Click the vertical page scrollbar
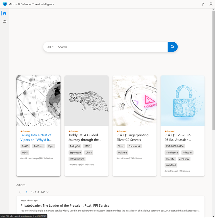The image size is (215, 218). [x=213, y=71]
